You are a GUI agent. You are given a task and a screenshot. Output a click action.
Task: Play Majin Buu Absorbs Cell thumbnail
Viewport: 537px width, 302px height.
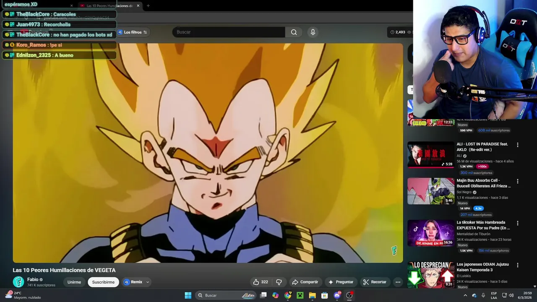point(431,191)
